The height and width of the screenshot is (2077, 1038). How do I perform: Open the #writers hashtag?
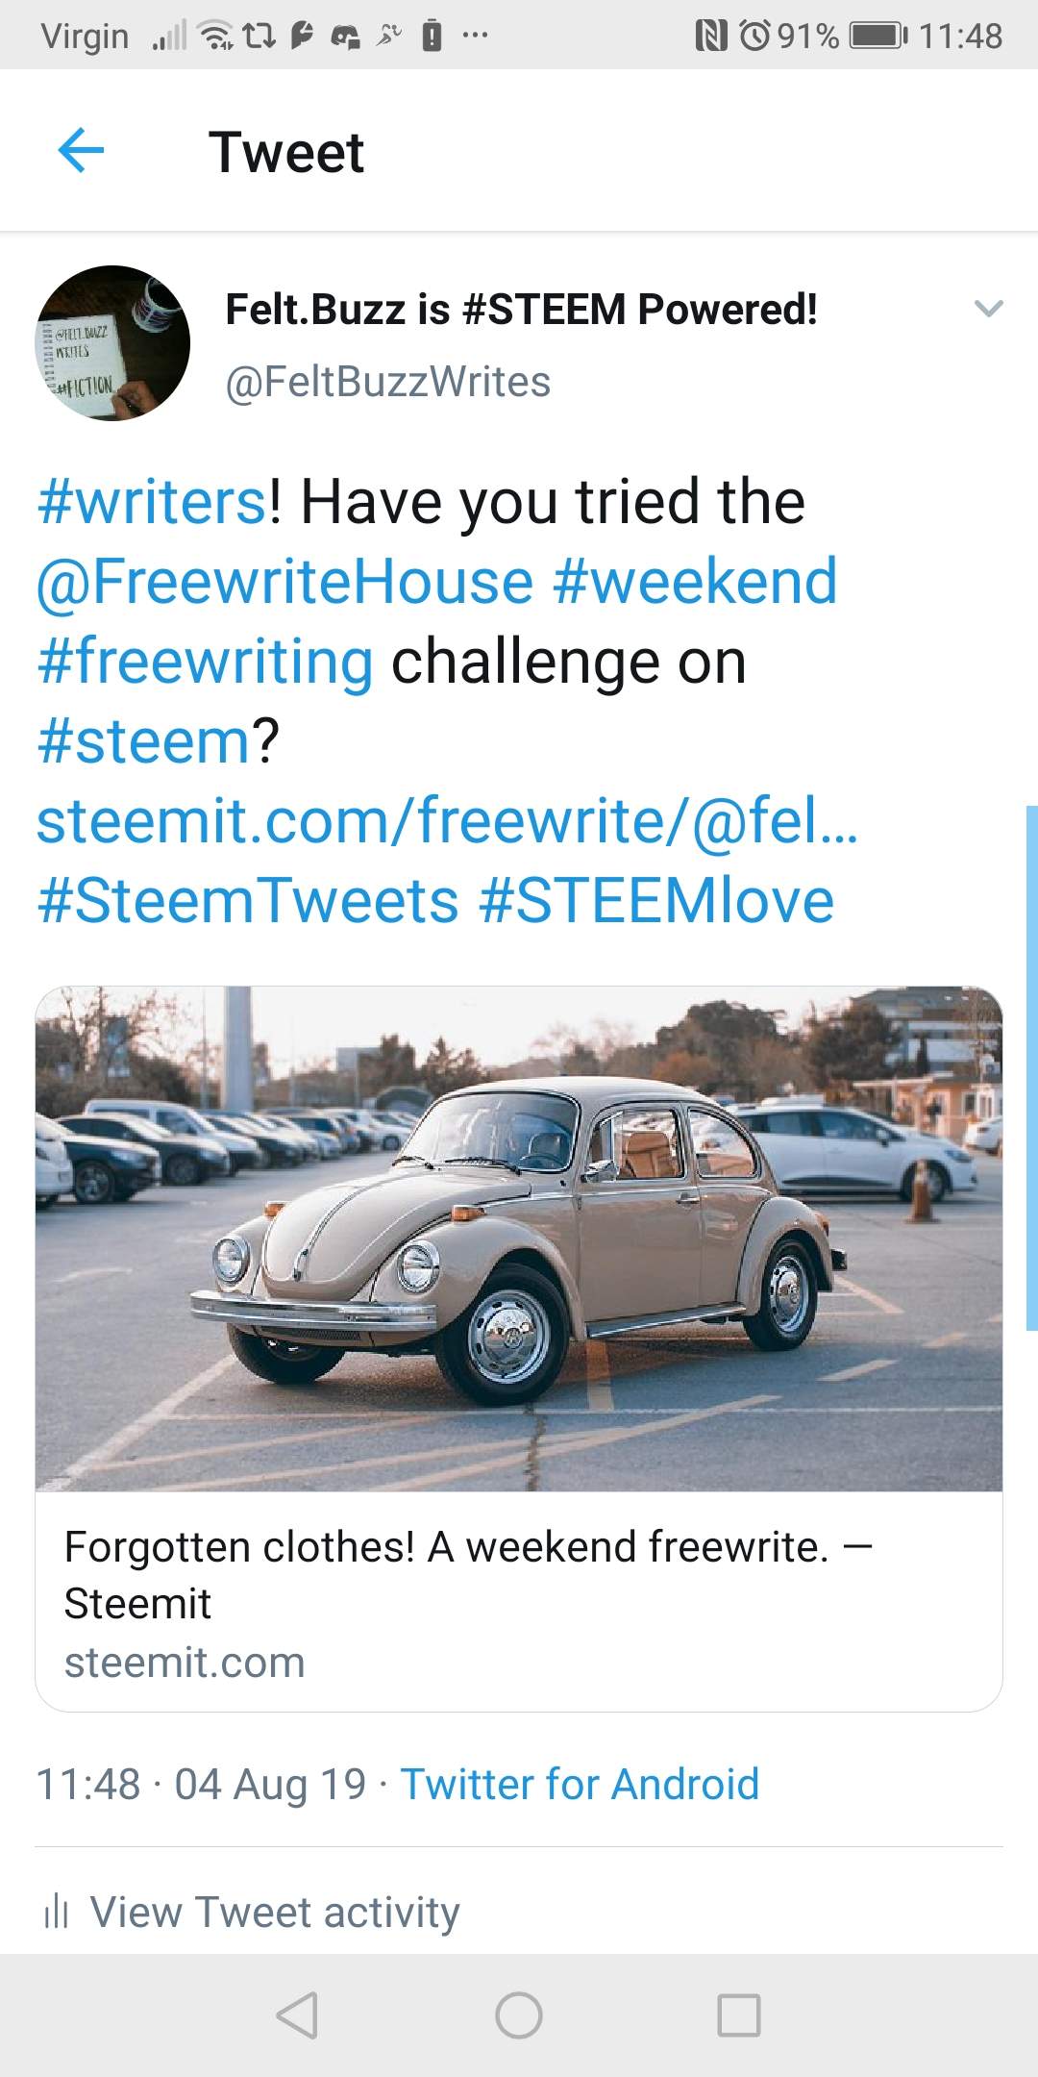point(152,502)
